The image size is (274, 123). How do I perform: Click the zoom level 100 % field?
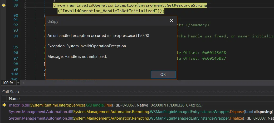[x=8, y=83]
